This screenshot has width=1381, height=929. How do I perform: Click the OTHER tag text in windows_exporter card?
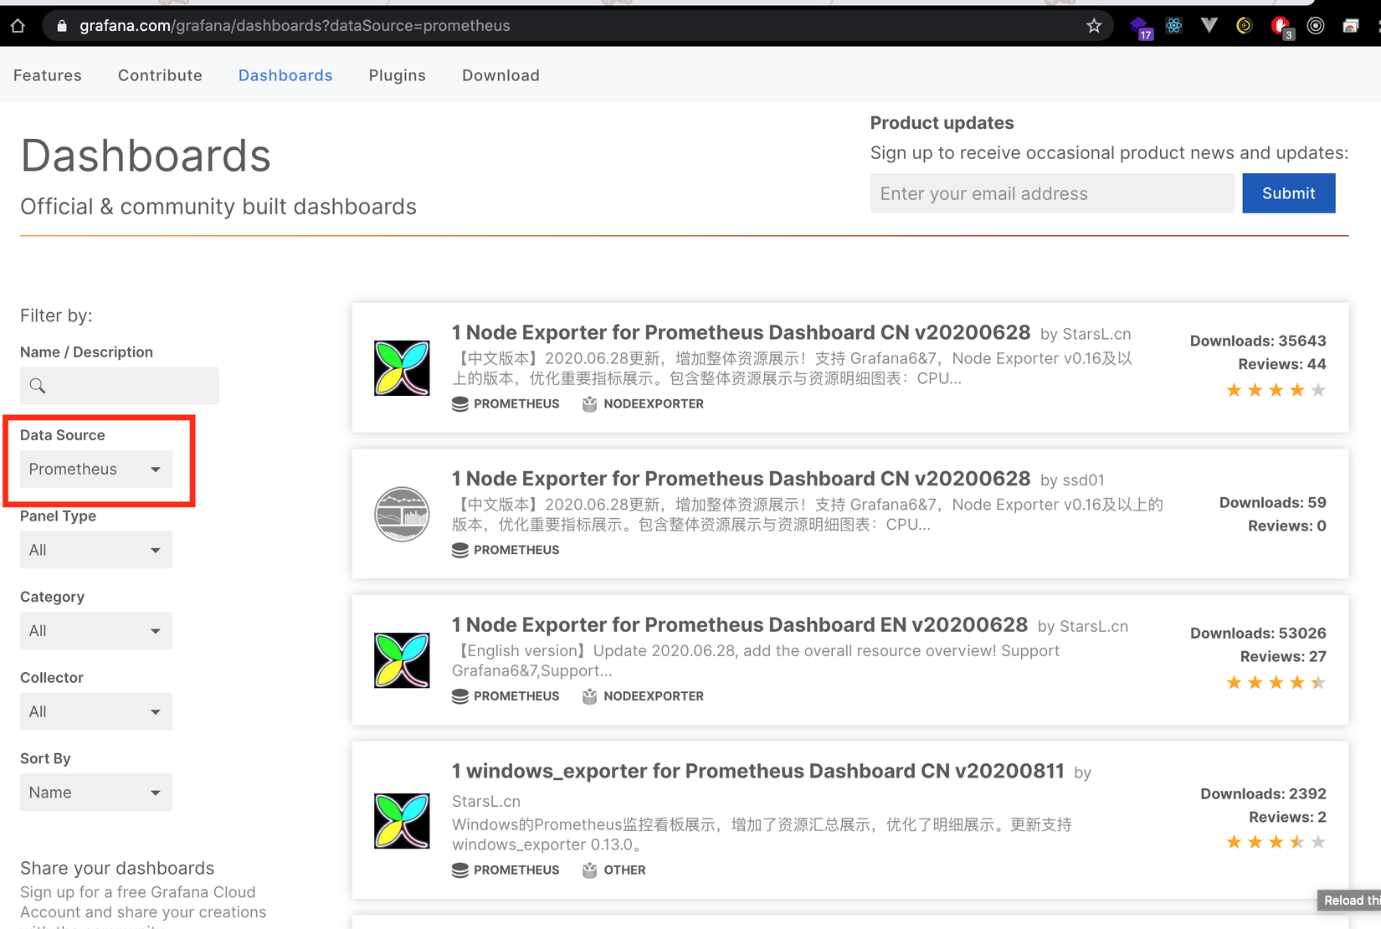pos(624,870)
